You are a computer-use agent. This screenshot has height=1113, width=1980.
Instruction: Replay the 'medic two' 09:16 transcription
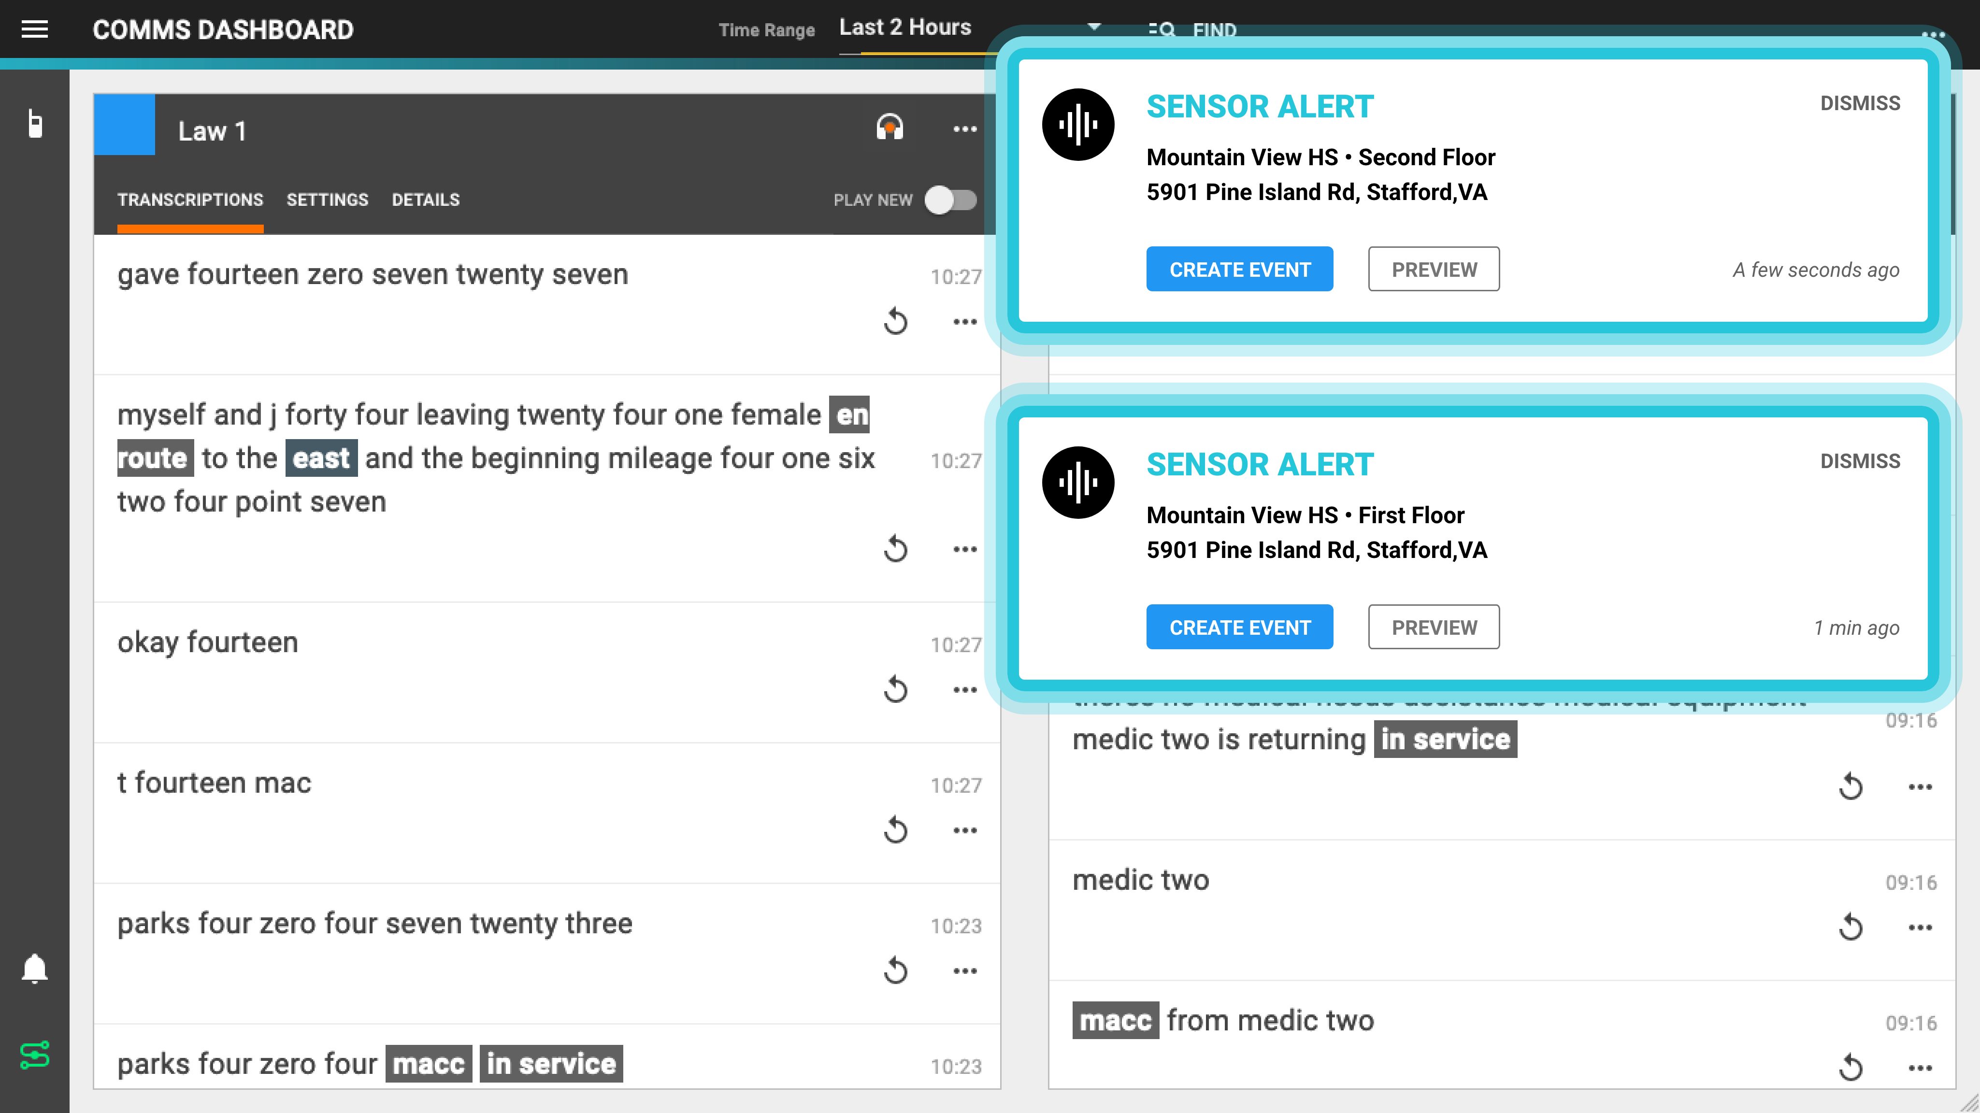pyautogui.click(x=1851, y=927)
